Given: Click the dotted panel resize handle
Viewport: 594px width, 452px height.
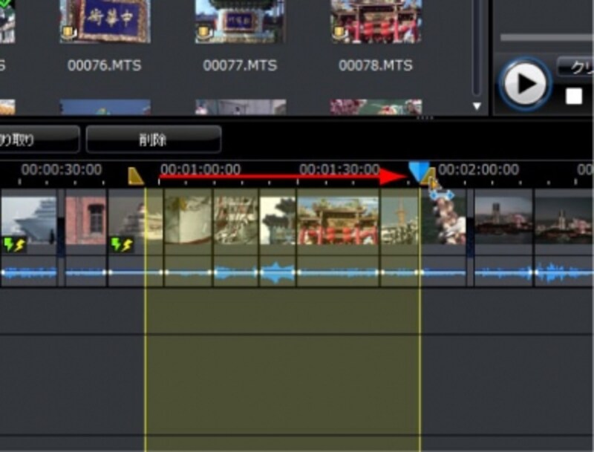Looking at the screenshot, I should pos(425,118).
